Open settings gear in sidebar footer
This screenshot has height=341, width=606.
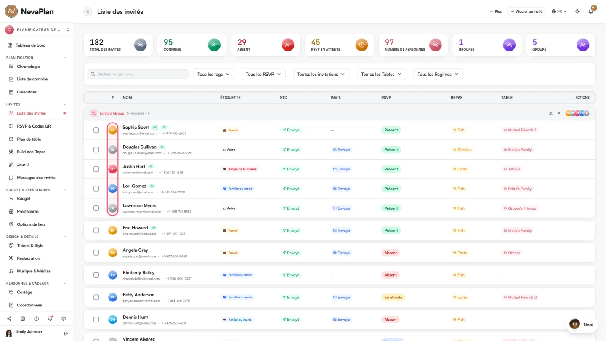pyautogui.click(x=64, y=319)
